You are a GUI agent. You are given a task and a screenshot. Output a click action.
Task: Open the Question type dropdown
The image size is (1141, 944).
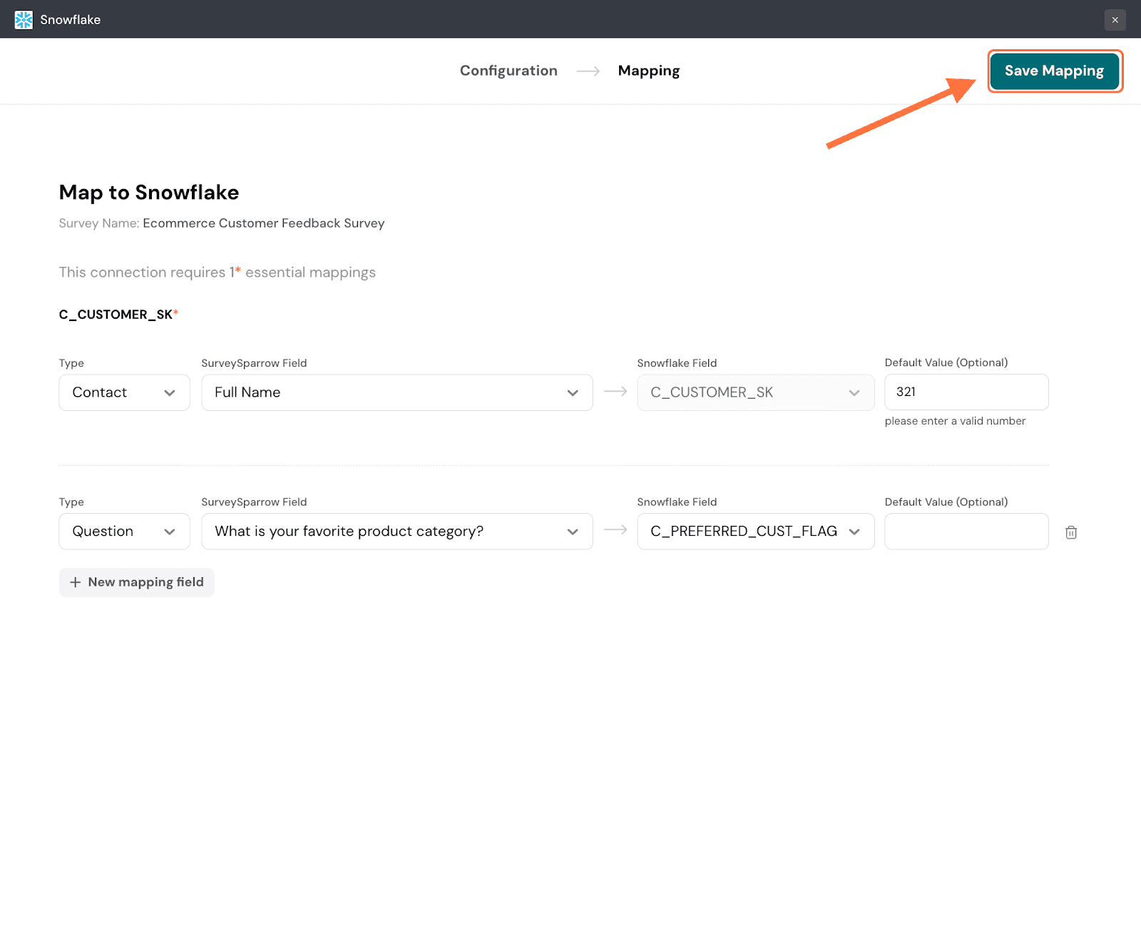click(x=124, y=532)
